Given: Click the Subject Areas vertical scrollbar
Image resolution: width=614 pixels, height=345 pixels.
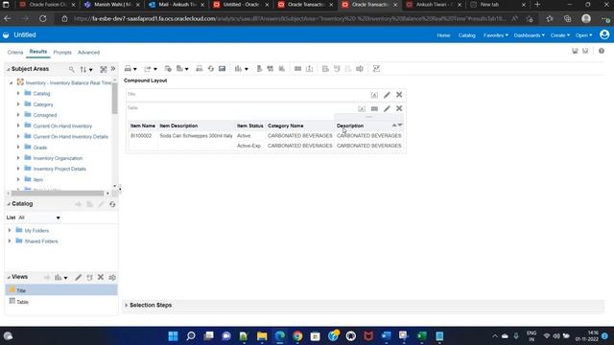Looking at the screenshot, I should pyautogui.click(x=115, y=99).
